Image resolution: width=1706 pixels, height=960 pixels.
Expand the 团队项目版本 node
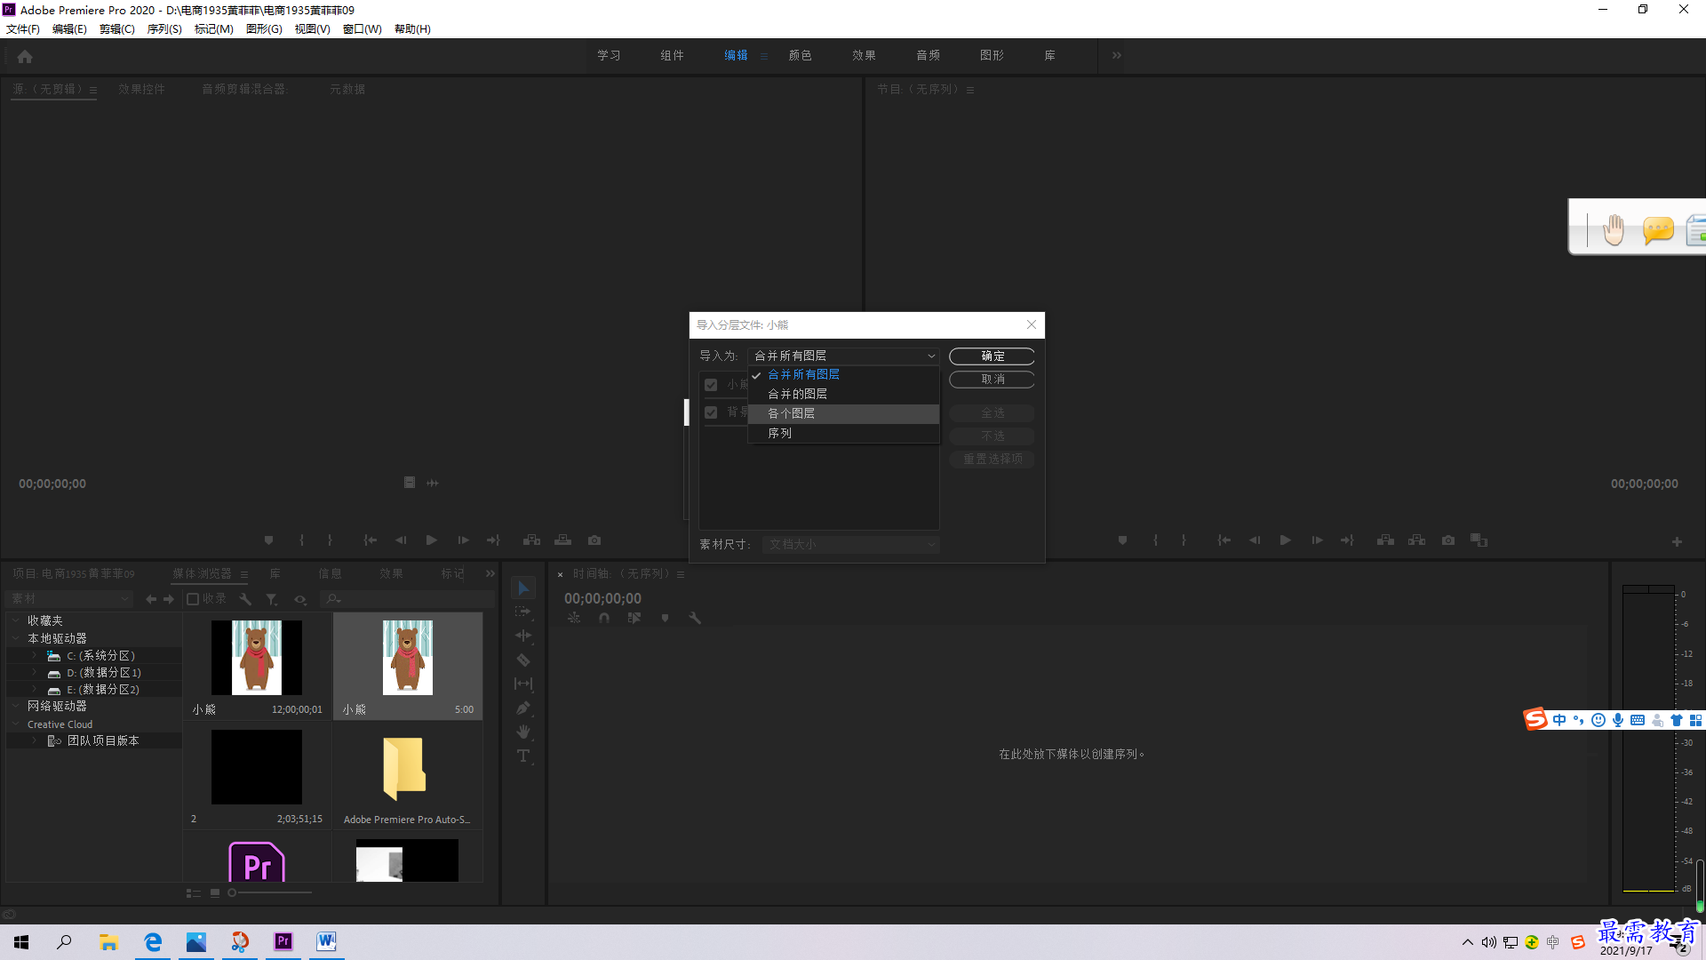[35, 740]
